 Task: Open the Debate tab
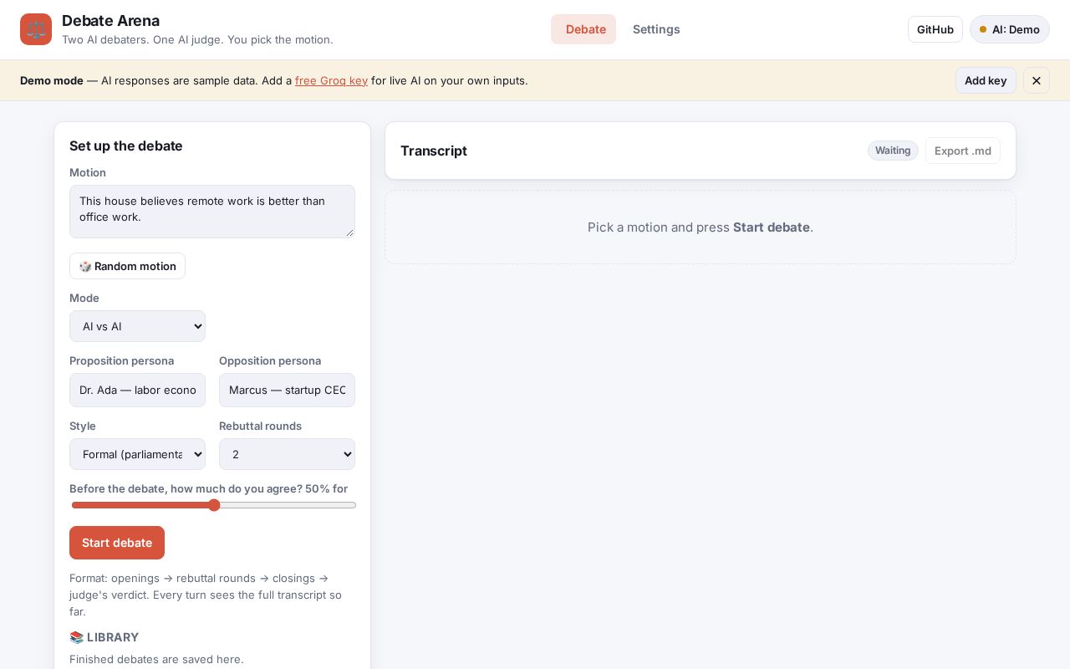tap(583, 29)
